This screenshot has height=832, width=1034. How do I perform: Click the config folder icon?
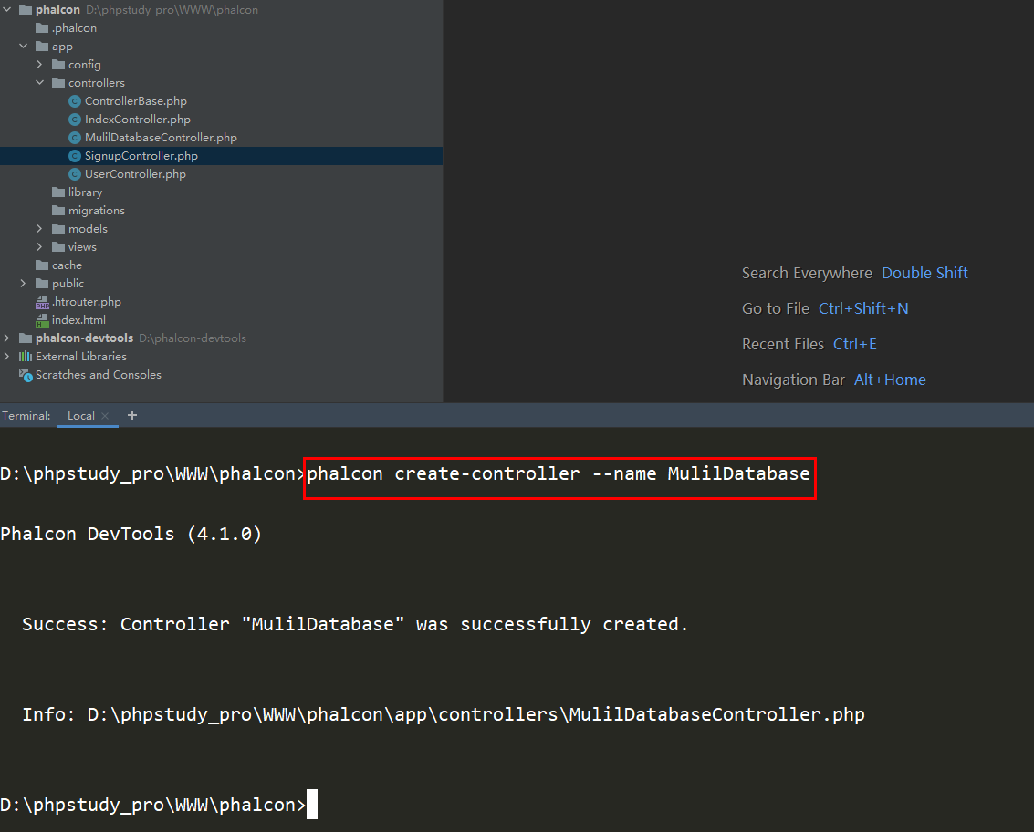point(58,65)
